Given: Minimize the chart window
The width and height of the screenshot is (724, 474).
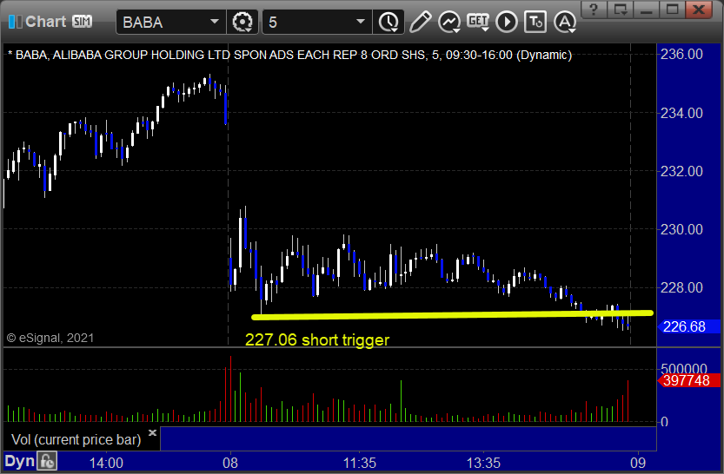Looking at the screenshot, I should [646, 10].
